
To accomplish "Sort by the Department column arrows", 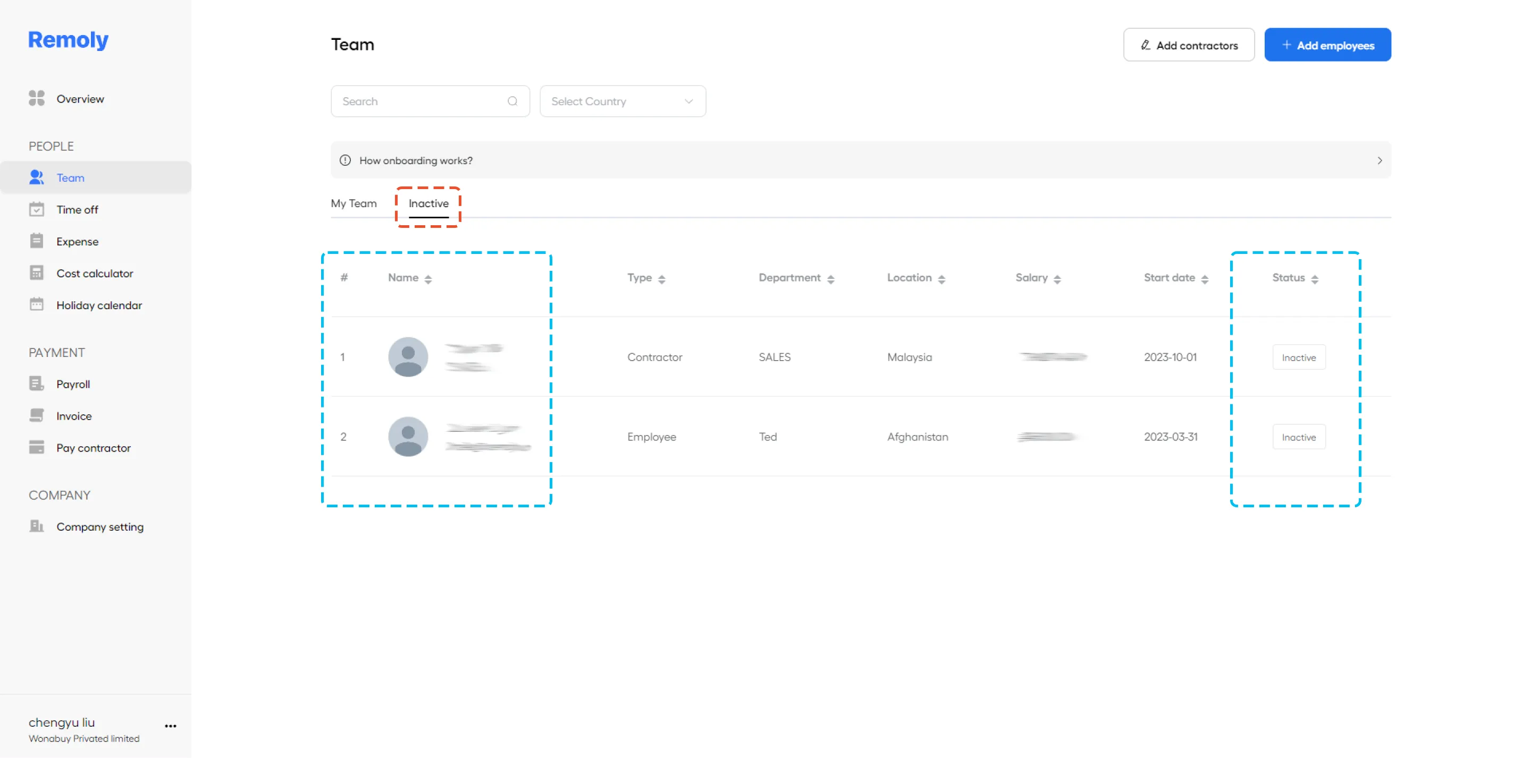I will (x=831, y=279).
